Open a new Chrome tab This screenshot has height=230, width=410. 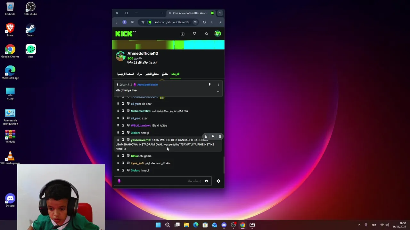[162, 13]
